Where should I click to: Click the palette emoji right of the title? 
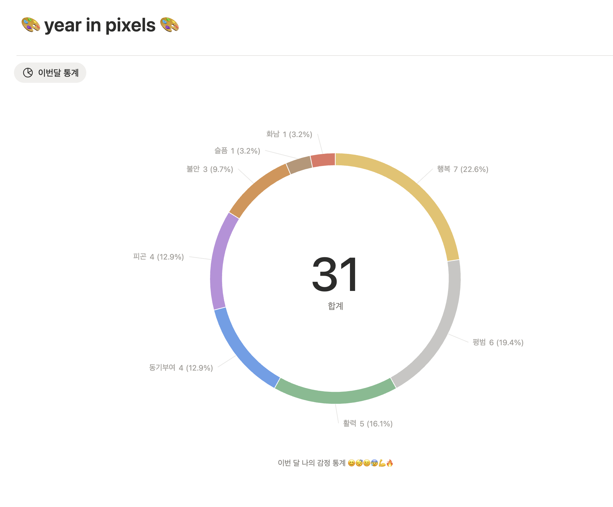[x=169, y=25]
